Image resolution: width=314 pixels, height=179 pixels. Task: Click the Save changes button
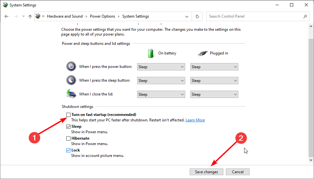pyautogui.click(x=206, y=172)
